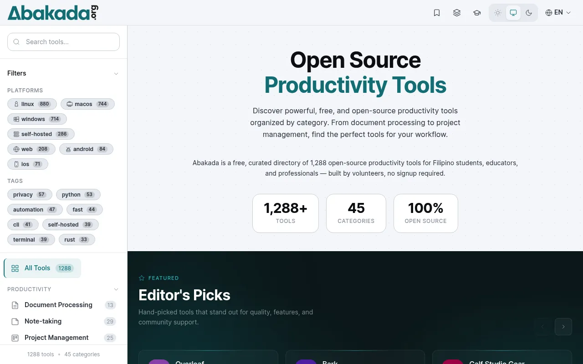Toggle the macos platform filter
This screenshot has height=364, width=583.
click(x=87, y=104)
